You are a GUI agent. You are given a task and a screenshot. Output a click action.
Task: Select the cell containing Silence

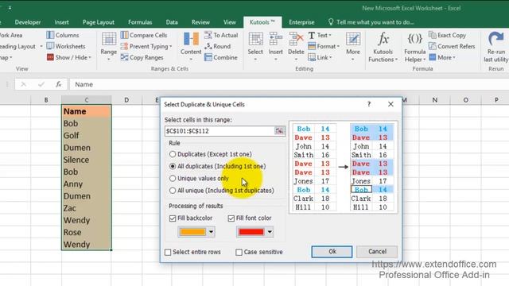click(x=87, y=160)
